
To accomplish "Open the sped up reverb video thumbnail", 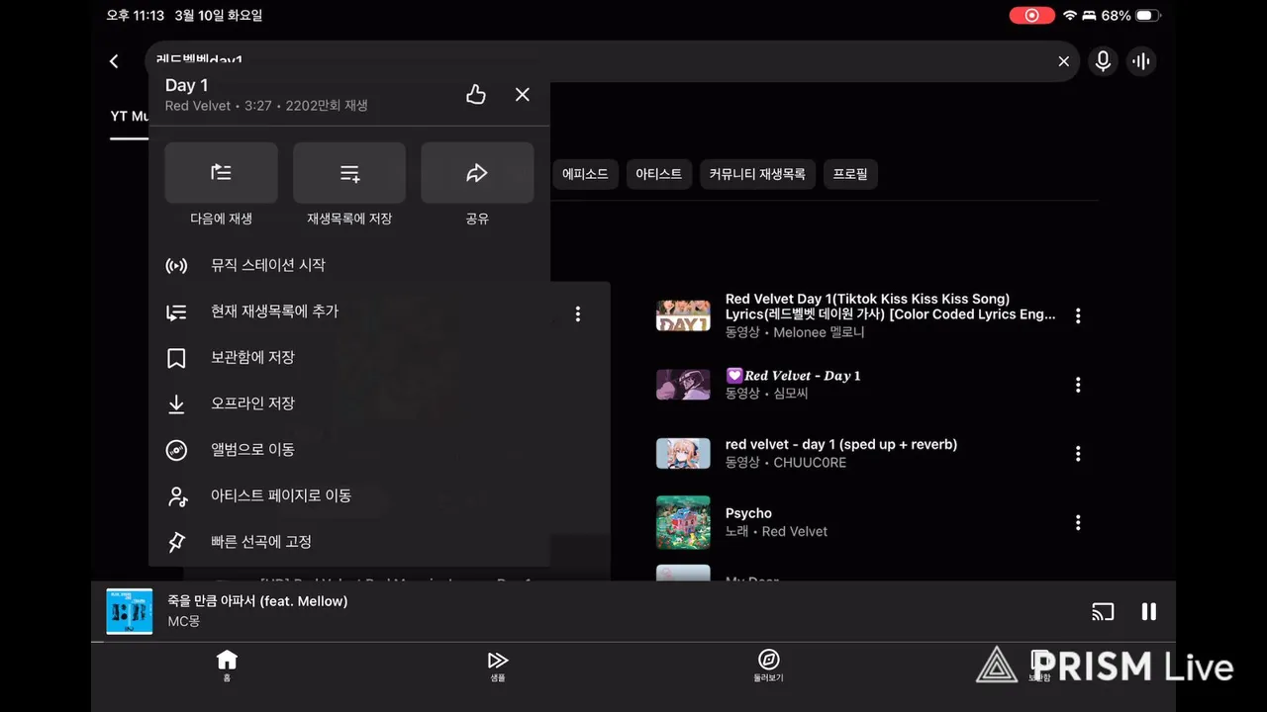I will click(683, 454).
